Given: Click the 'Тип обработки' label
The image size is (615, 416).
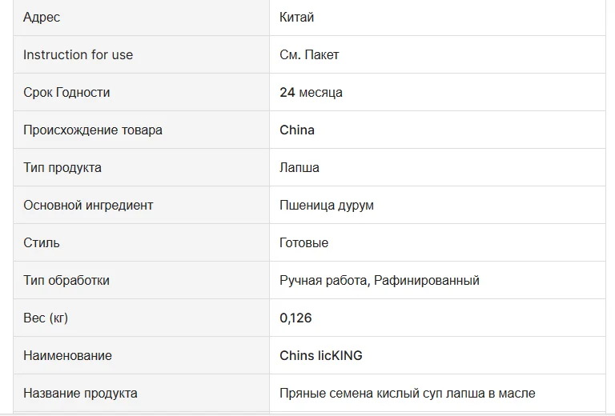Looking at the screenshot, I should coord(66,280).
